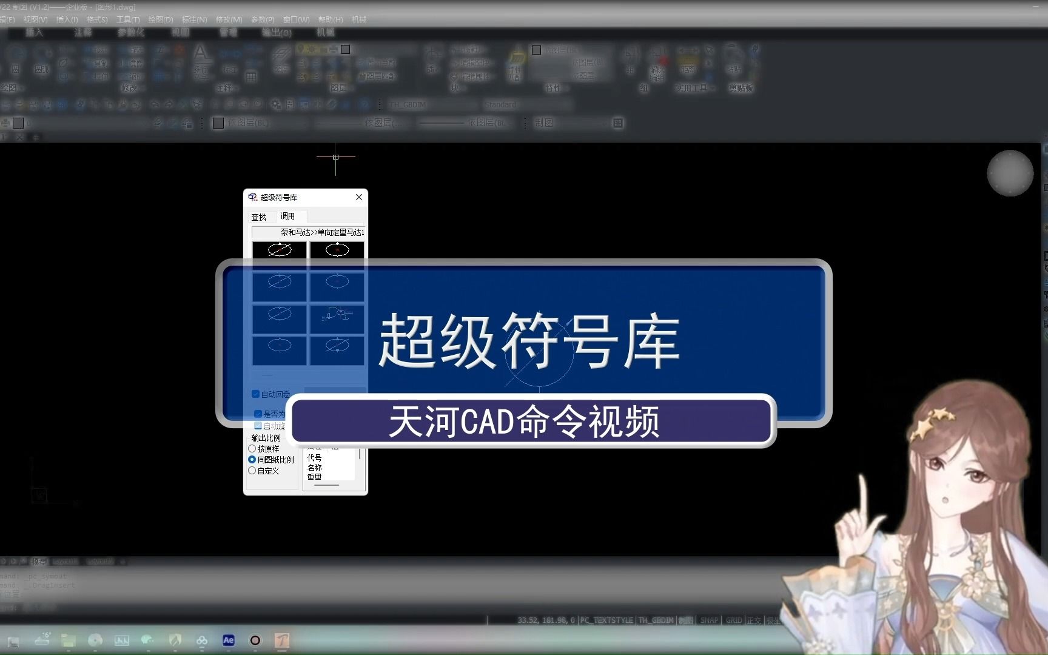Expand the 绘图 ribbon panel
Viewport: 1048px width, 655px height.
(11, 88)
